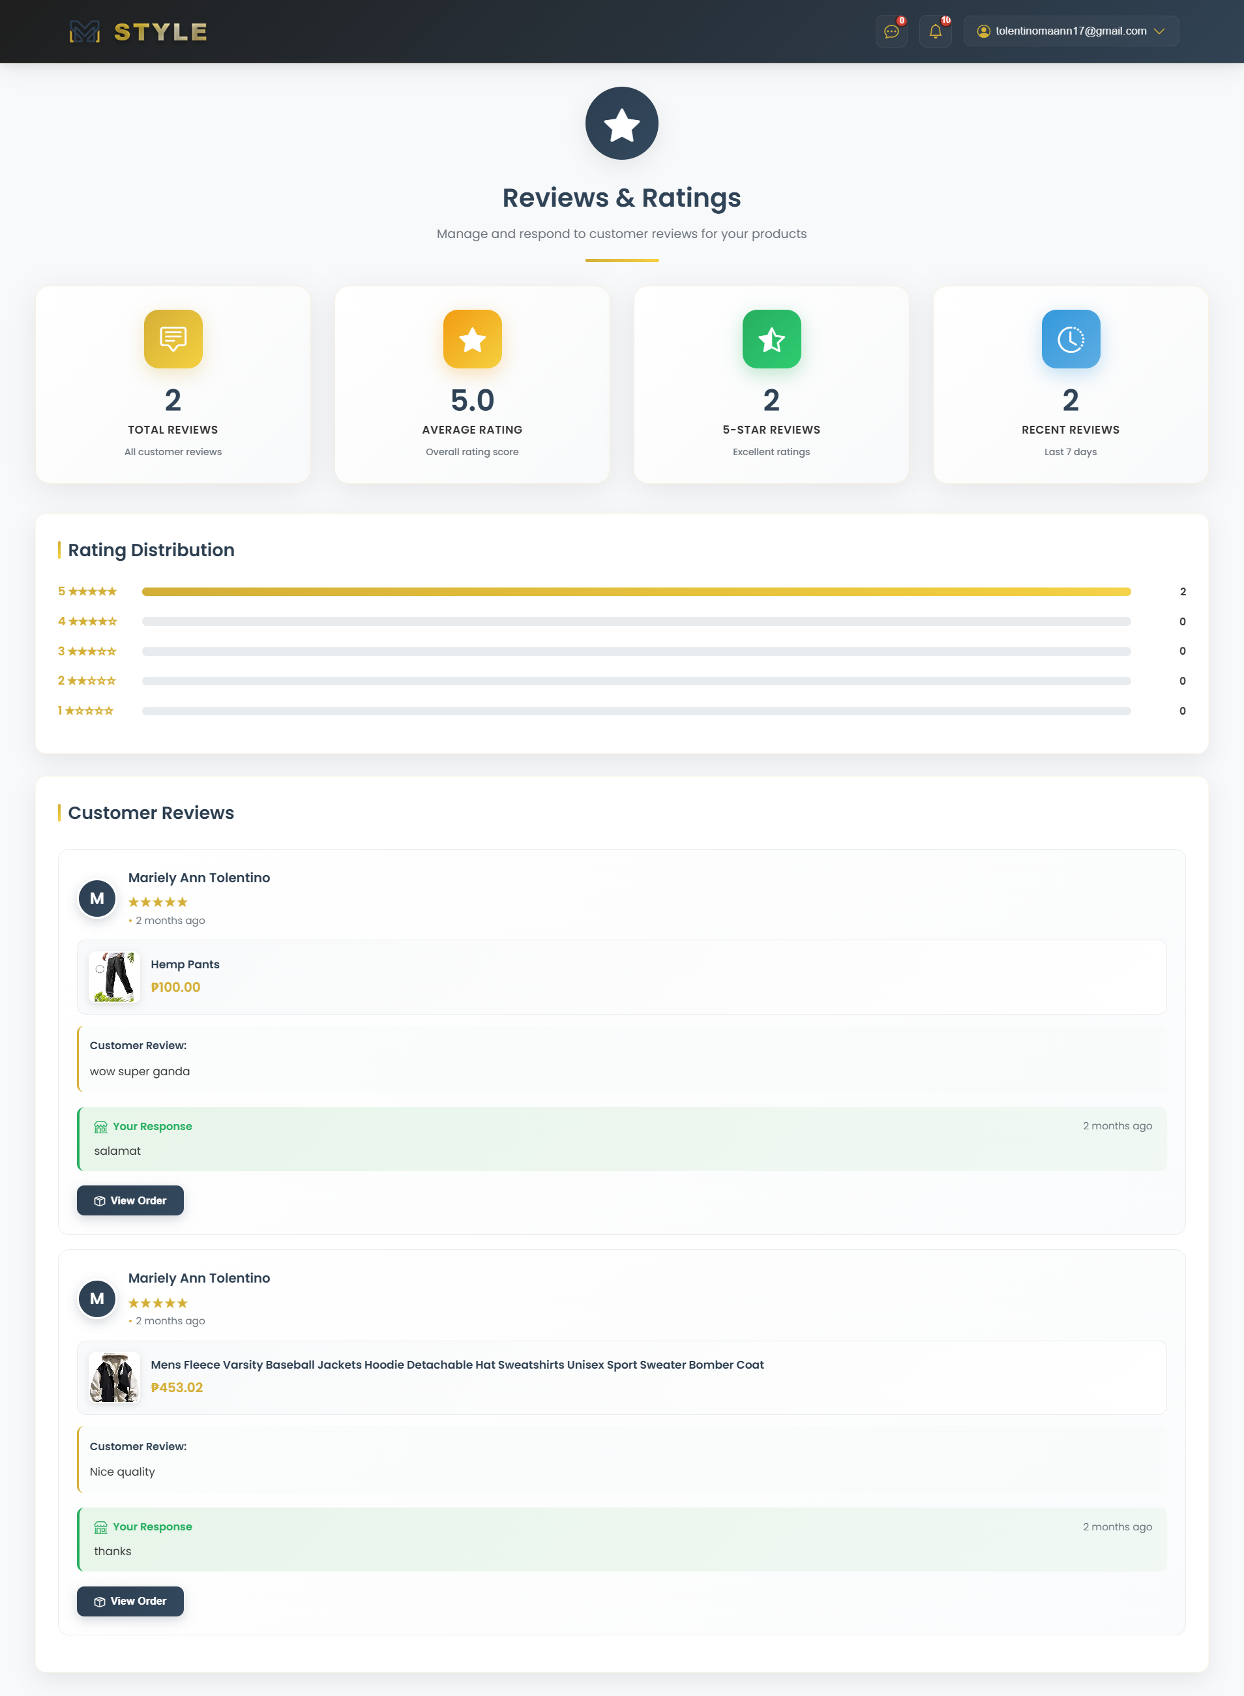
Task: Click the Average Rating star icon
Action: coord(472,339)
